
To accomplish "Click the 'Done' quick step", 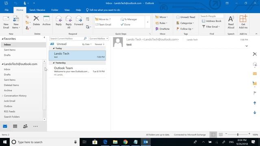I will 126,24.
